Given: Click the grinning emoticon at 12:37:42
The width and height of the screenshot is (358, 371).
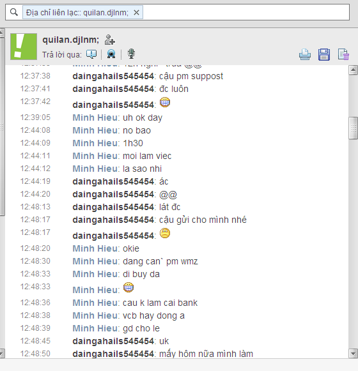Looking at the screenshot, I should coord(165,102).
